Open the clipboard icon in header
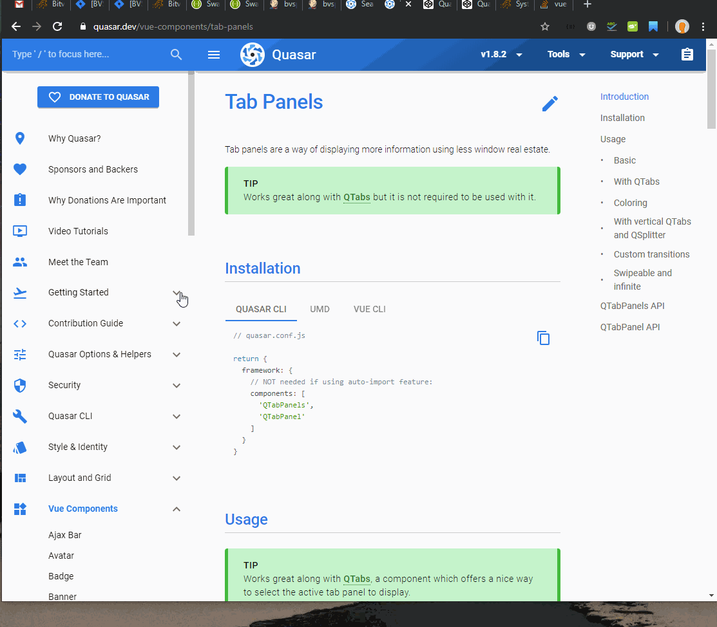 [687, 54]
